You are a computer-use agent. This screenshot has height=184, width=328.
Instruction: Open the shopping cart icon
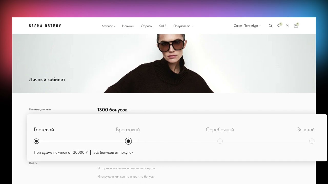coord(296,26)
